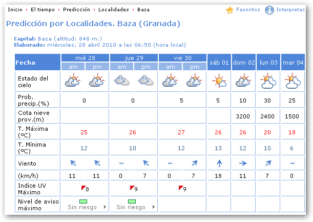
Task: Expand Thursday 29 'Sin riesgo' warning arrow
Action: (x=153, y=207)
